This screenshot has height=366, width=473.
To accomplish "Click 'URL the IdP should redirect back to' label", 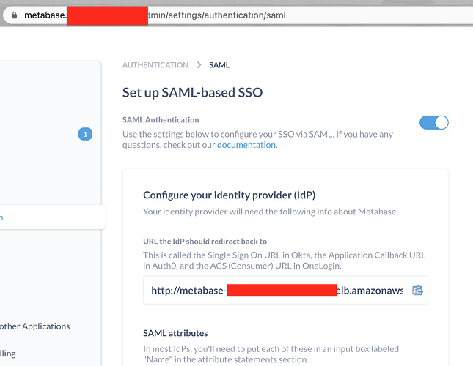I will click(205, 242).
